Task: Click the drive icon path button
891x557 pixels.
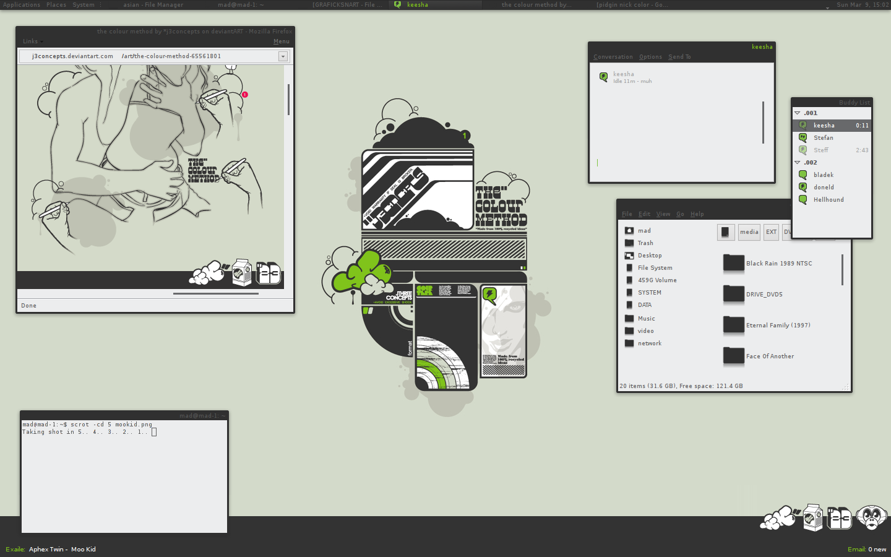Action: [726, 232]
